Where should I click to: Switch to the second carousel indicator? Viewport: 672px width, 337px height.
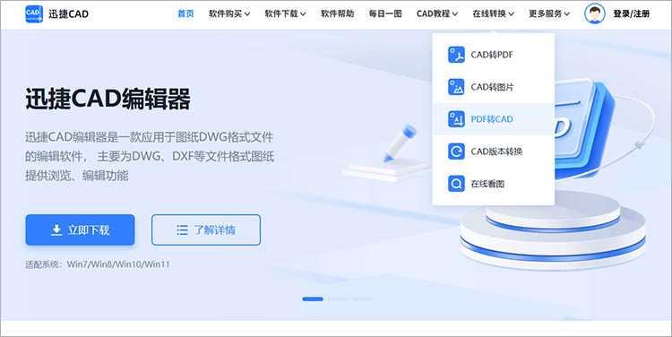[338, 298]
